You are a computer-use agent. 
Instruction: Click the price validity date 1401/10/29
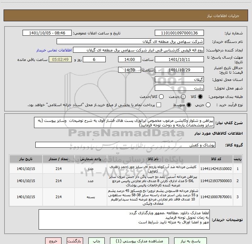(x=179, y=70)
